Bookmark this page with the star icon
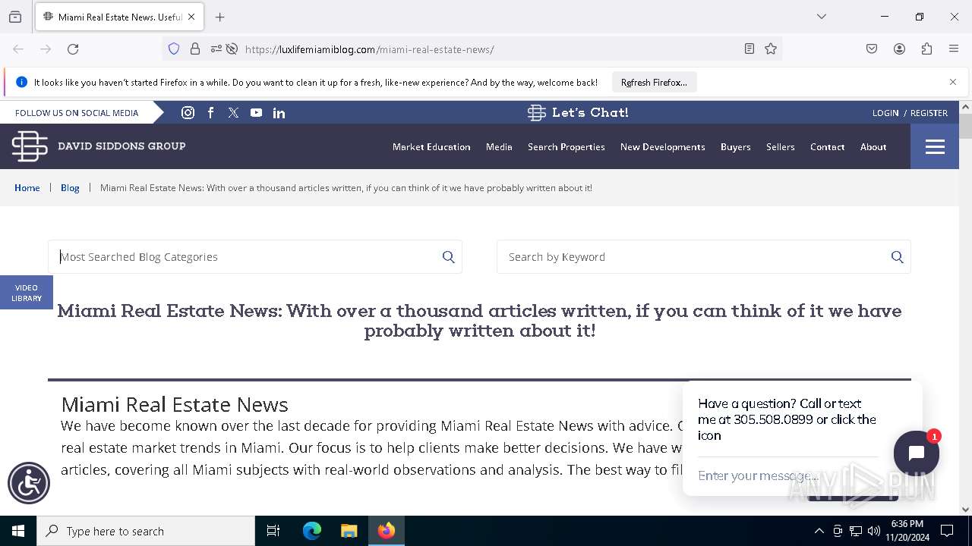 pos(771,49)
